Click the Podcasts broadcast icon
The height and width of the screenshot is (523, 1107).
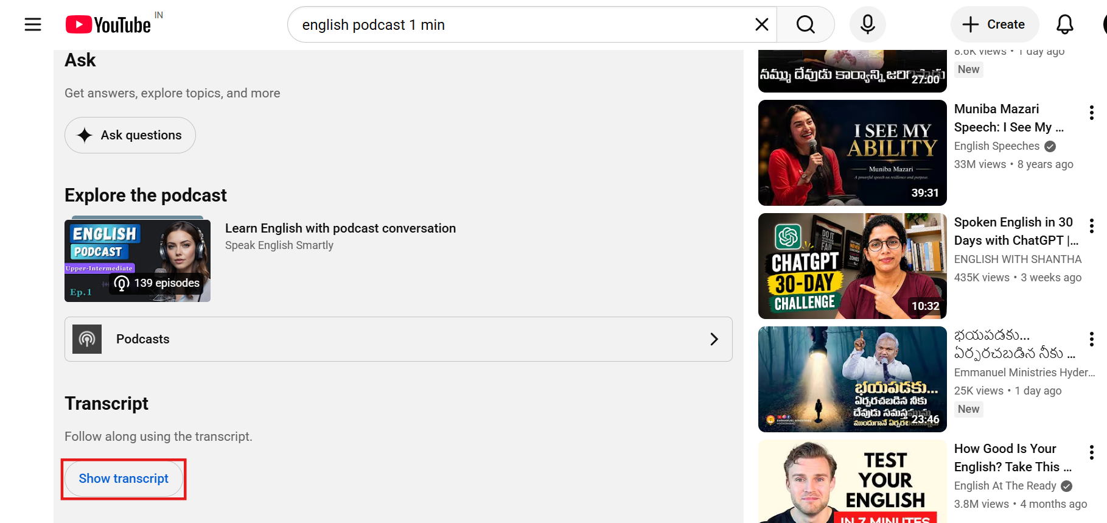87,339
